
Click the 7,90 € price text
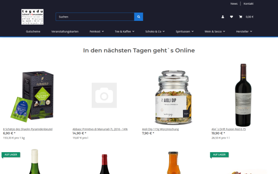coord(148,133)
